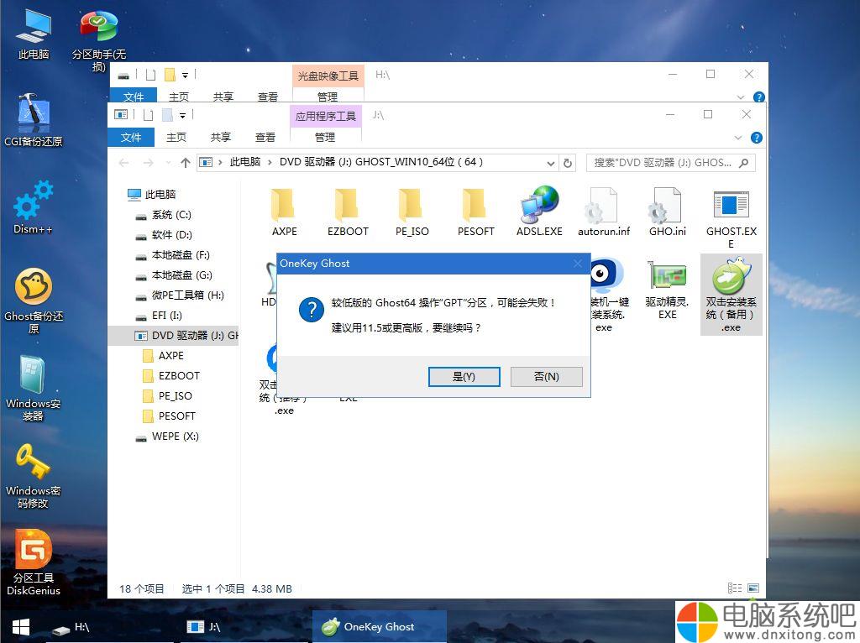Image resolution: width=860 pixels, height=643 pixels.
Task: Select 此电脑 in navigation pane
Action: 151,194
